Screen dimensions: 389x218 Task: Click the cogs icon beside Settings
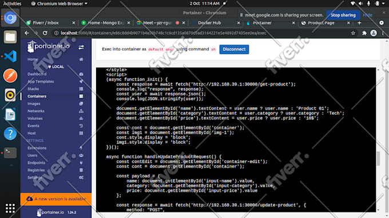(x=81, y=177)
